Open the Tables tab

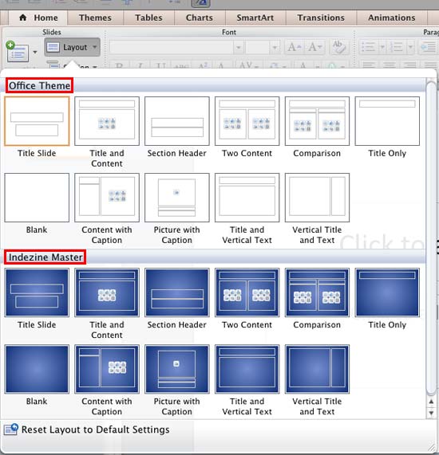point(148,18)
